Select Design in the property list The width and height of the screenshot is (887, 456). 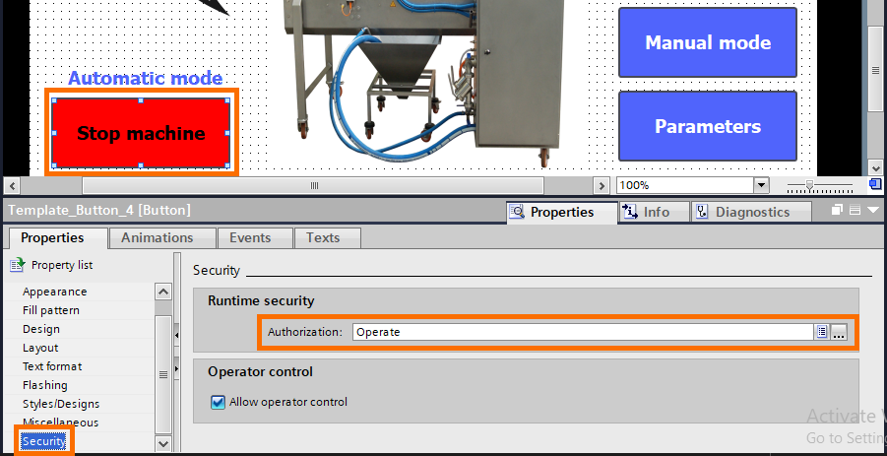click(x=41, y=329)
